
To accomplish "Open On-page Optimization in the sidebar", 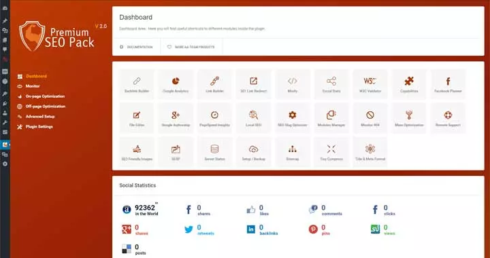I will (41, 96).
